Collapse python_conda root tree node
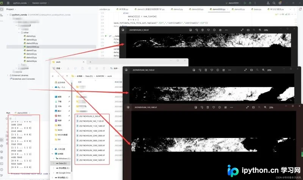This screenshot has width=303, height=180. click(8, 15)
